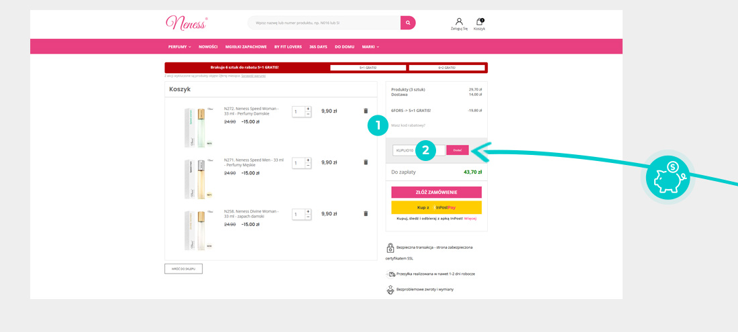Click the Dostawa summary label

pyautogui.click(x=400, y=95)
